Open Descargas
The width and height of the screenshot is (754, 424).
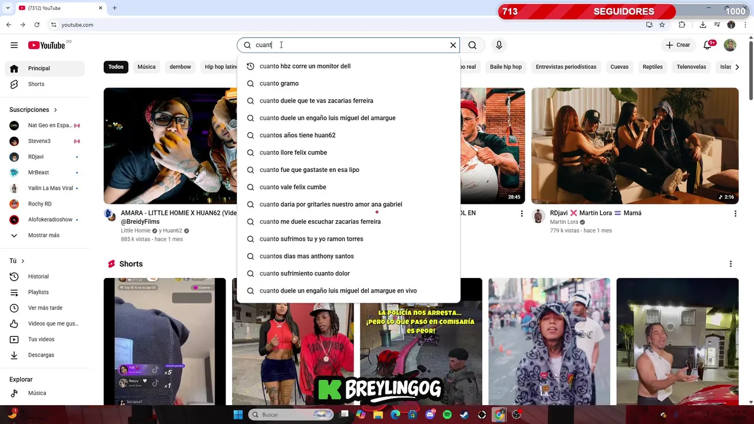45,355
